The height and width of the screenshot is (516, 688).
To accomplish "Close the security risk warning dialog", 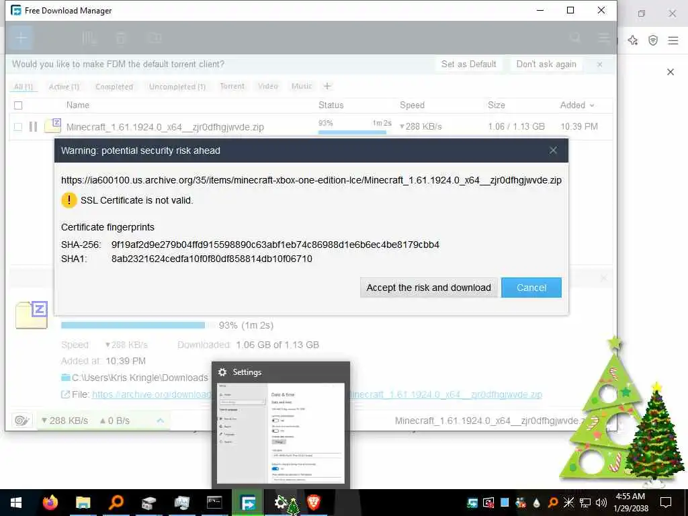I will (553, 150).
